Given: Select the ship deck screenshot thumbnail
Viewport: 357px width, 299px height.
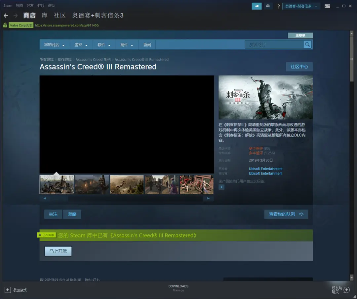Looking at the screenshot, I should [57, 184].
